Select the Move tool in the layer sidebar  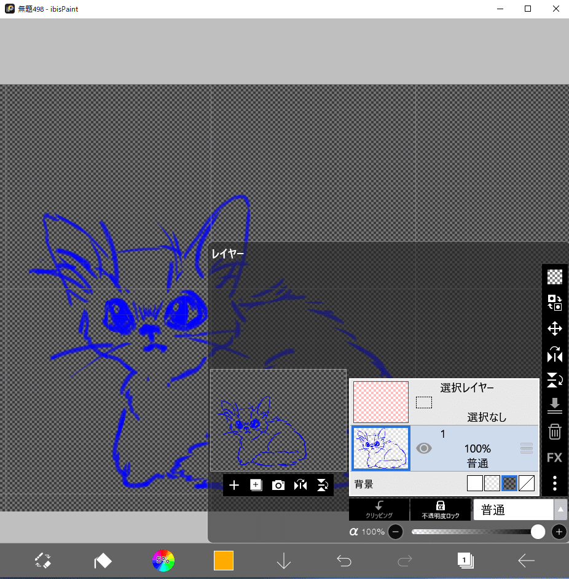[x=554, y=328]
